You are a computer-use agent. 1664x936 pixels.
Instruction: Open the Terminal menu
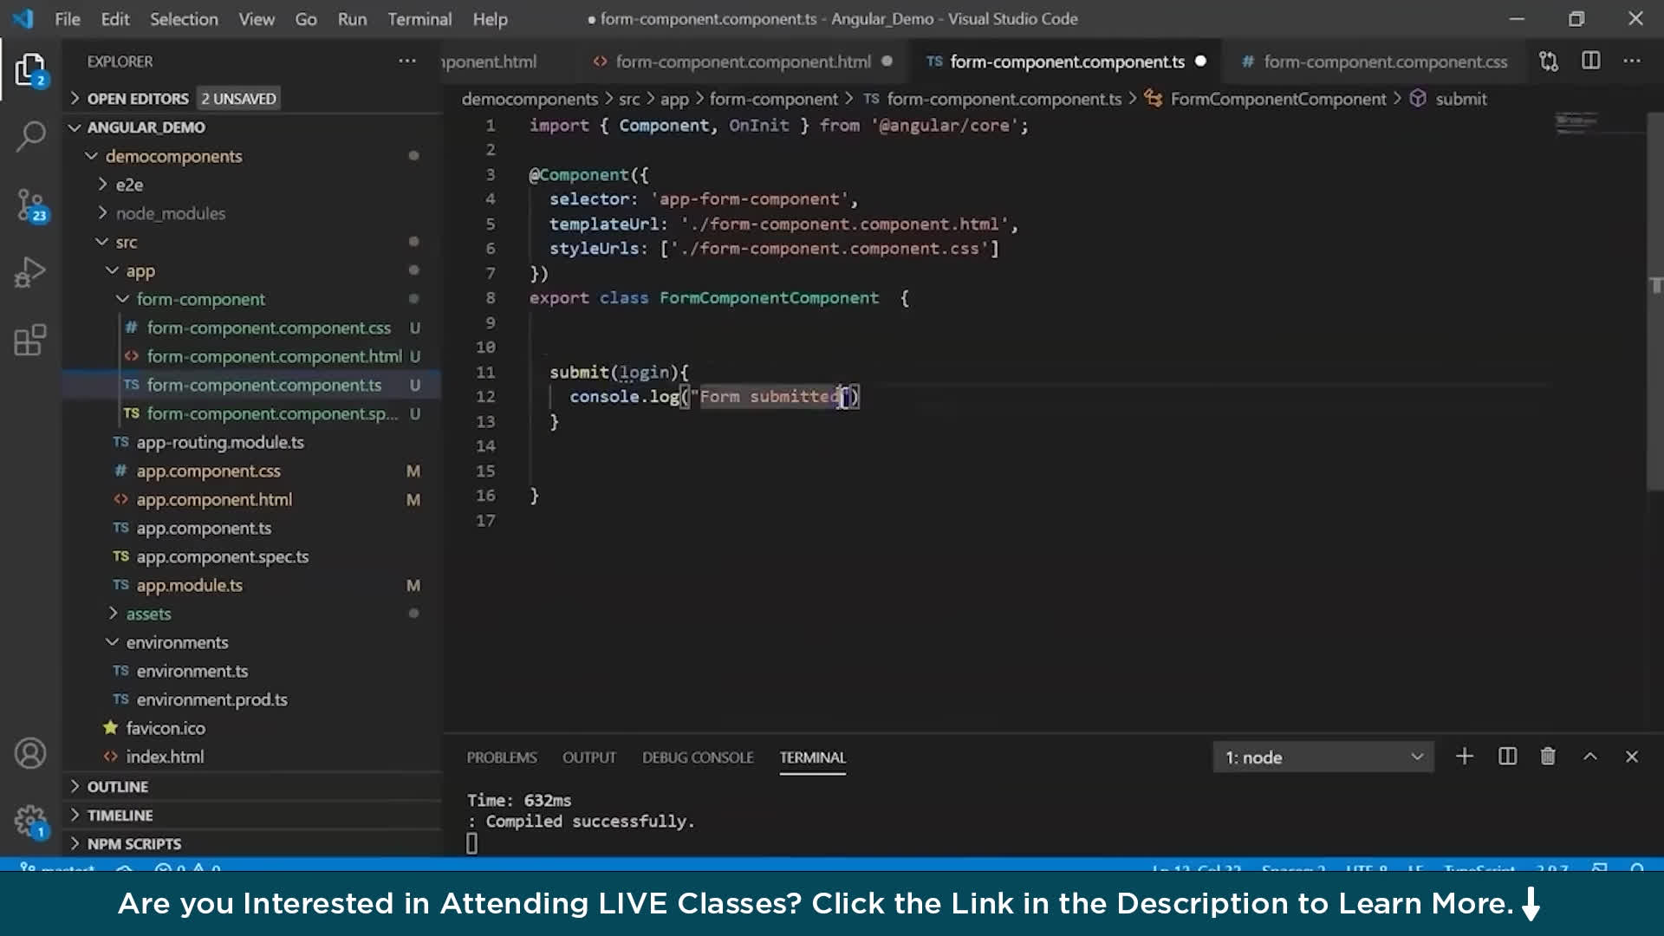pos(419,19)
